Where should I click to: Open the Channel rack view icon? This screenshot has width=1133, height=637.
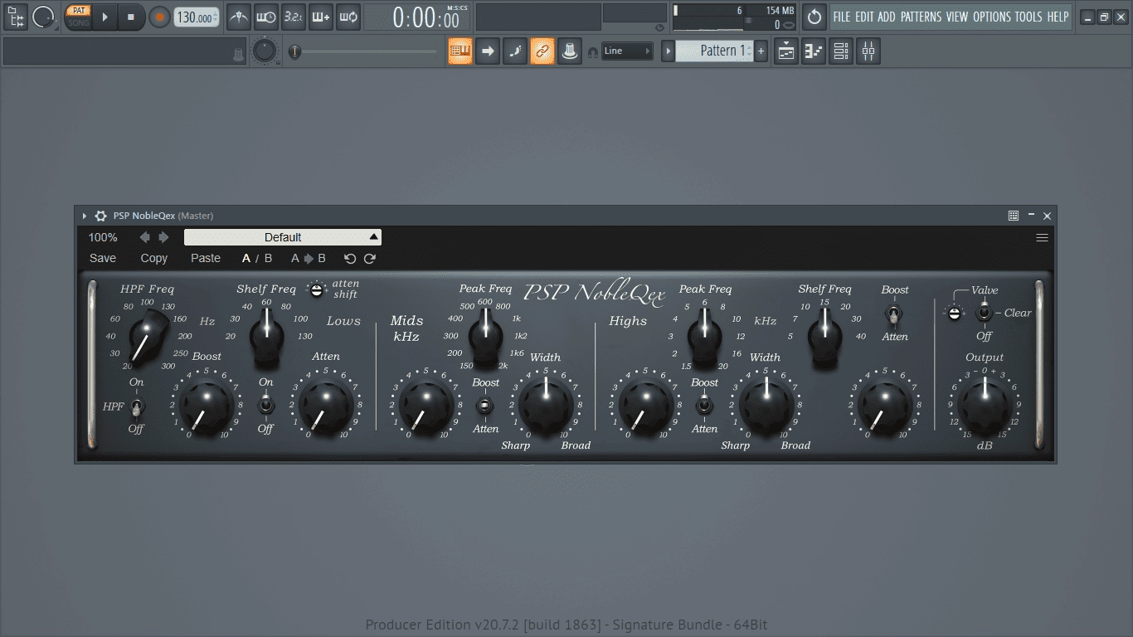point(841,51)
